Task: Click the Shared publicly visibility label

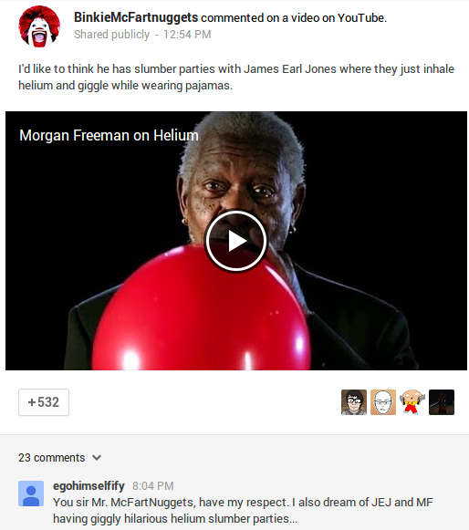Action: (112, 35)
